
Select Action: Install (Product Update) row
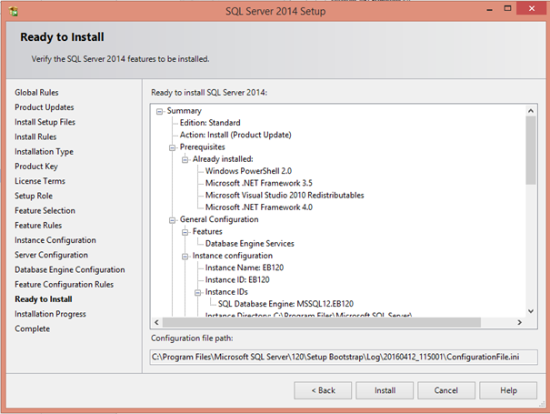coord(235,136)
